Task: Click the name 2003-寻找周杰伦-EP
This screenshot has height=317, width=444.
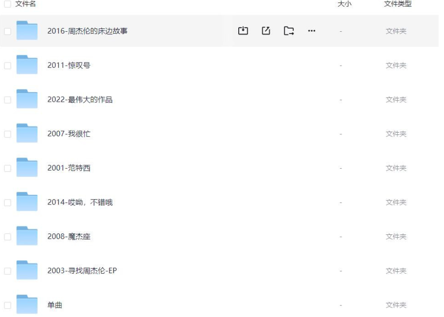Action: (82, 271)
